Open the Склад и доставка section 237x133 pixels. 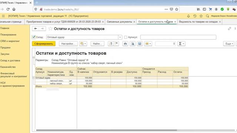tap(10, 61)
